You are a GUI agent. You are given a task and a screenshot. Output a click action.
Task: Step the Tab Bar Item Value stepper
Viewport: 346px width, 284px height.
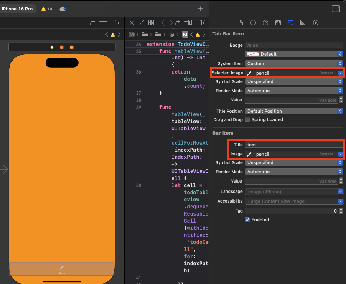(341, 100)
